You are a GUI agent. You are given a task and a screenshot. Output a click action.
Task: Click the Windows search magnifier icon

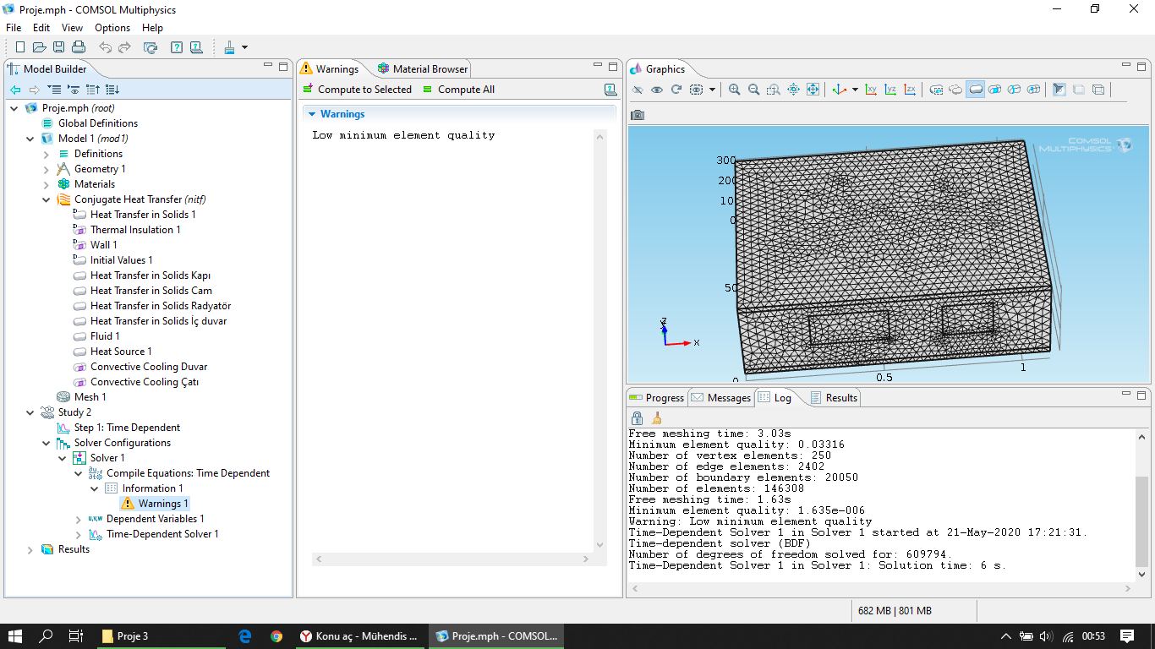(x=47, y=636)
